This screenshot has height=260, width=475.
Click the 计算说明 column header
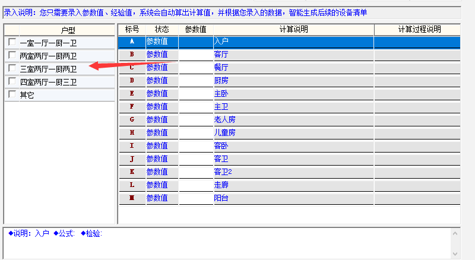coord(293,30)
